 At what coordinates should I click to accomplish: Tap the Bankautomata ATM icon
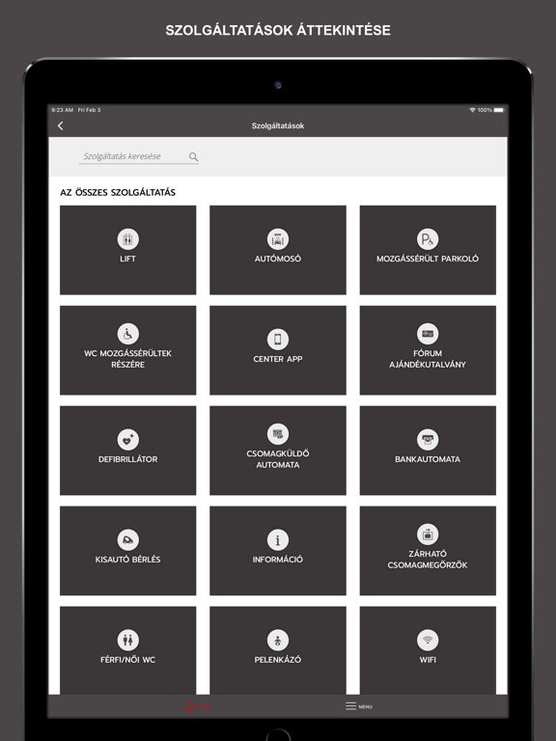[428, 440]
